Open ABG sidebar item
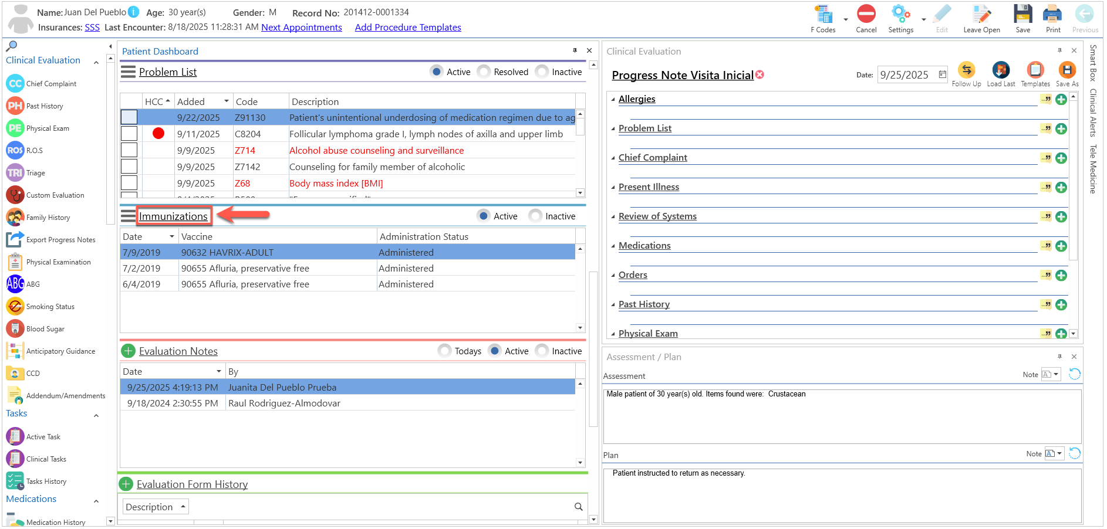Image resolution: width=1107 pixels, height=529 pixels. (x=23, y=284)
